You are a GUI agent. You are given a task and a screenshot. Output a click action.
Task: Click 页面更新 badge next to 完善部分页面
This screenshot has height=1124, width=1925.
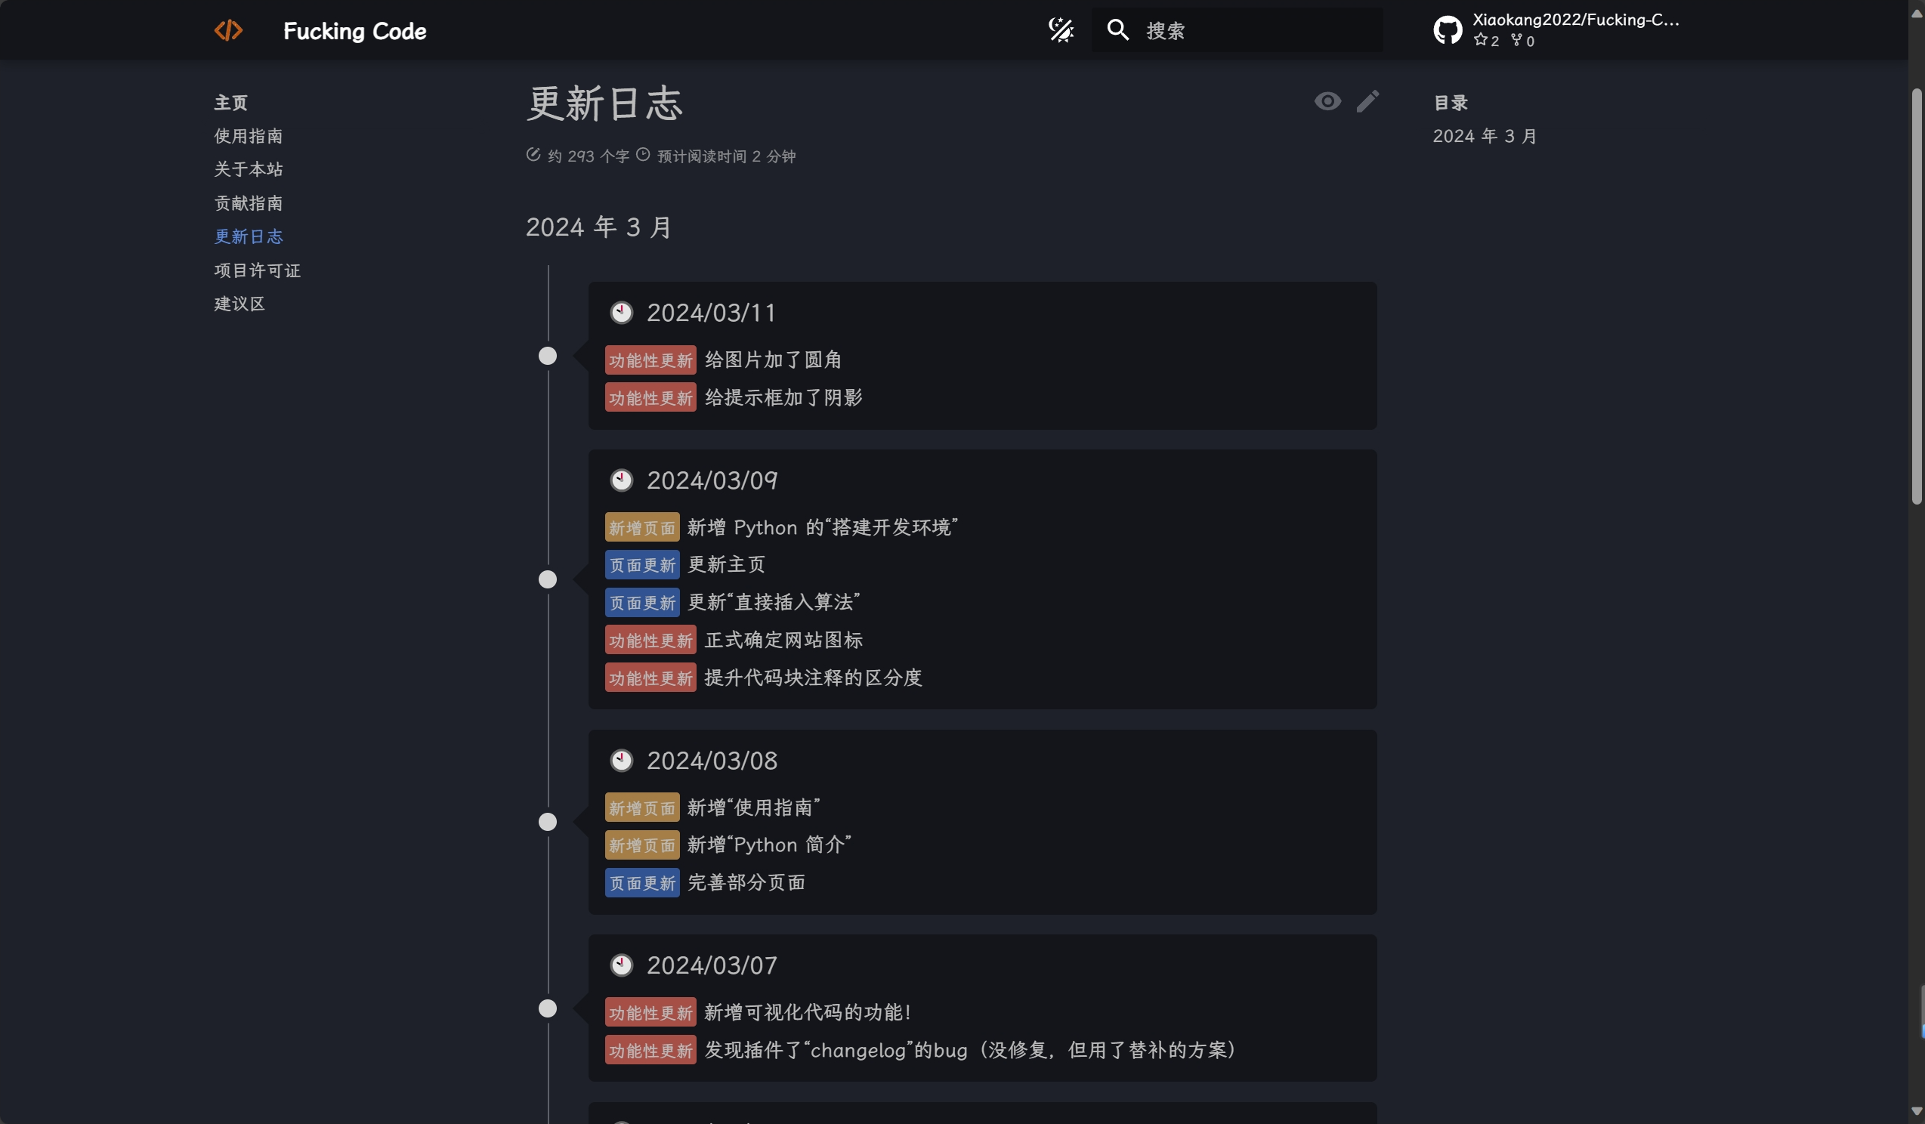[x=641, y=883]
